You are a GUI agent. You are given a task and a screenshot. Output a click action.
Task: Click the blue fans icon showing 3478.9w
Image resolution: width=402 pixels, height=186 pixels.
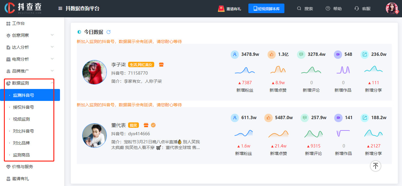(x=235, y=54)
